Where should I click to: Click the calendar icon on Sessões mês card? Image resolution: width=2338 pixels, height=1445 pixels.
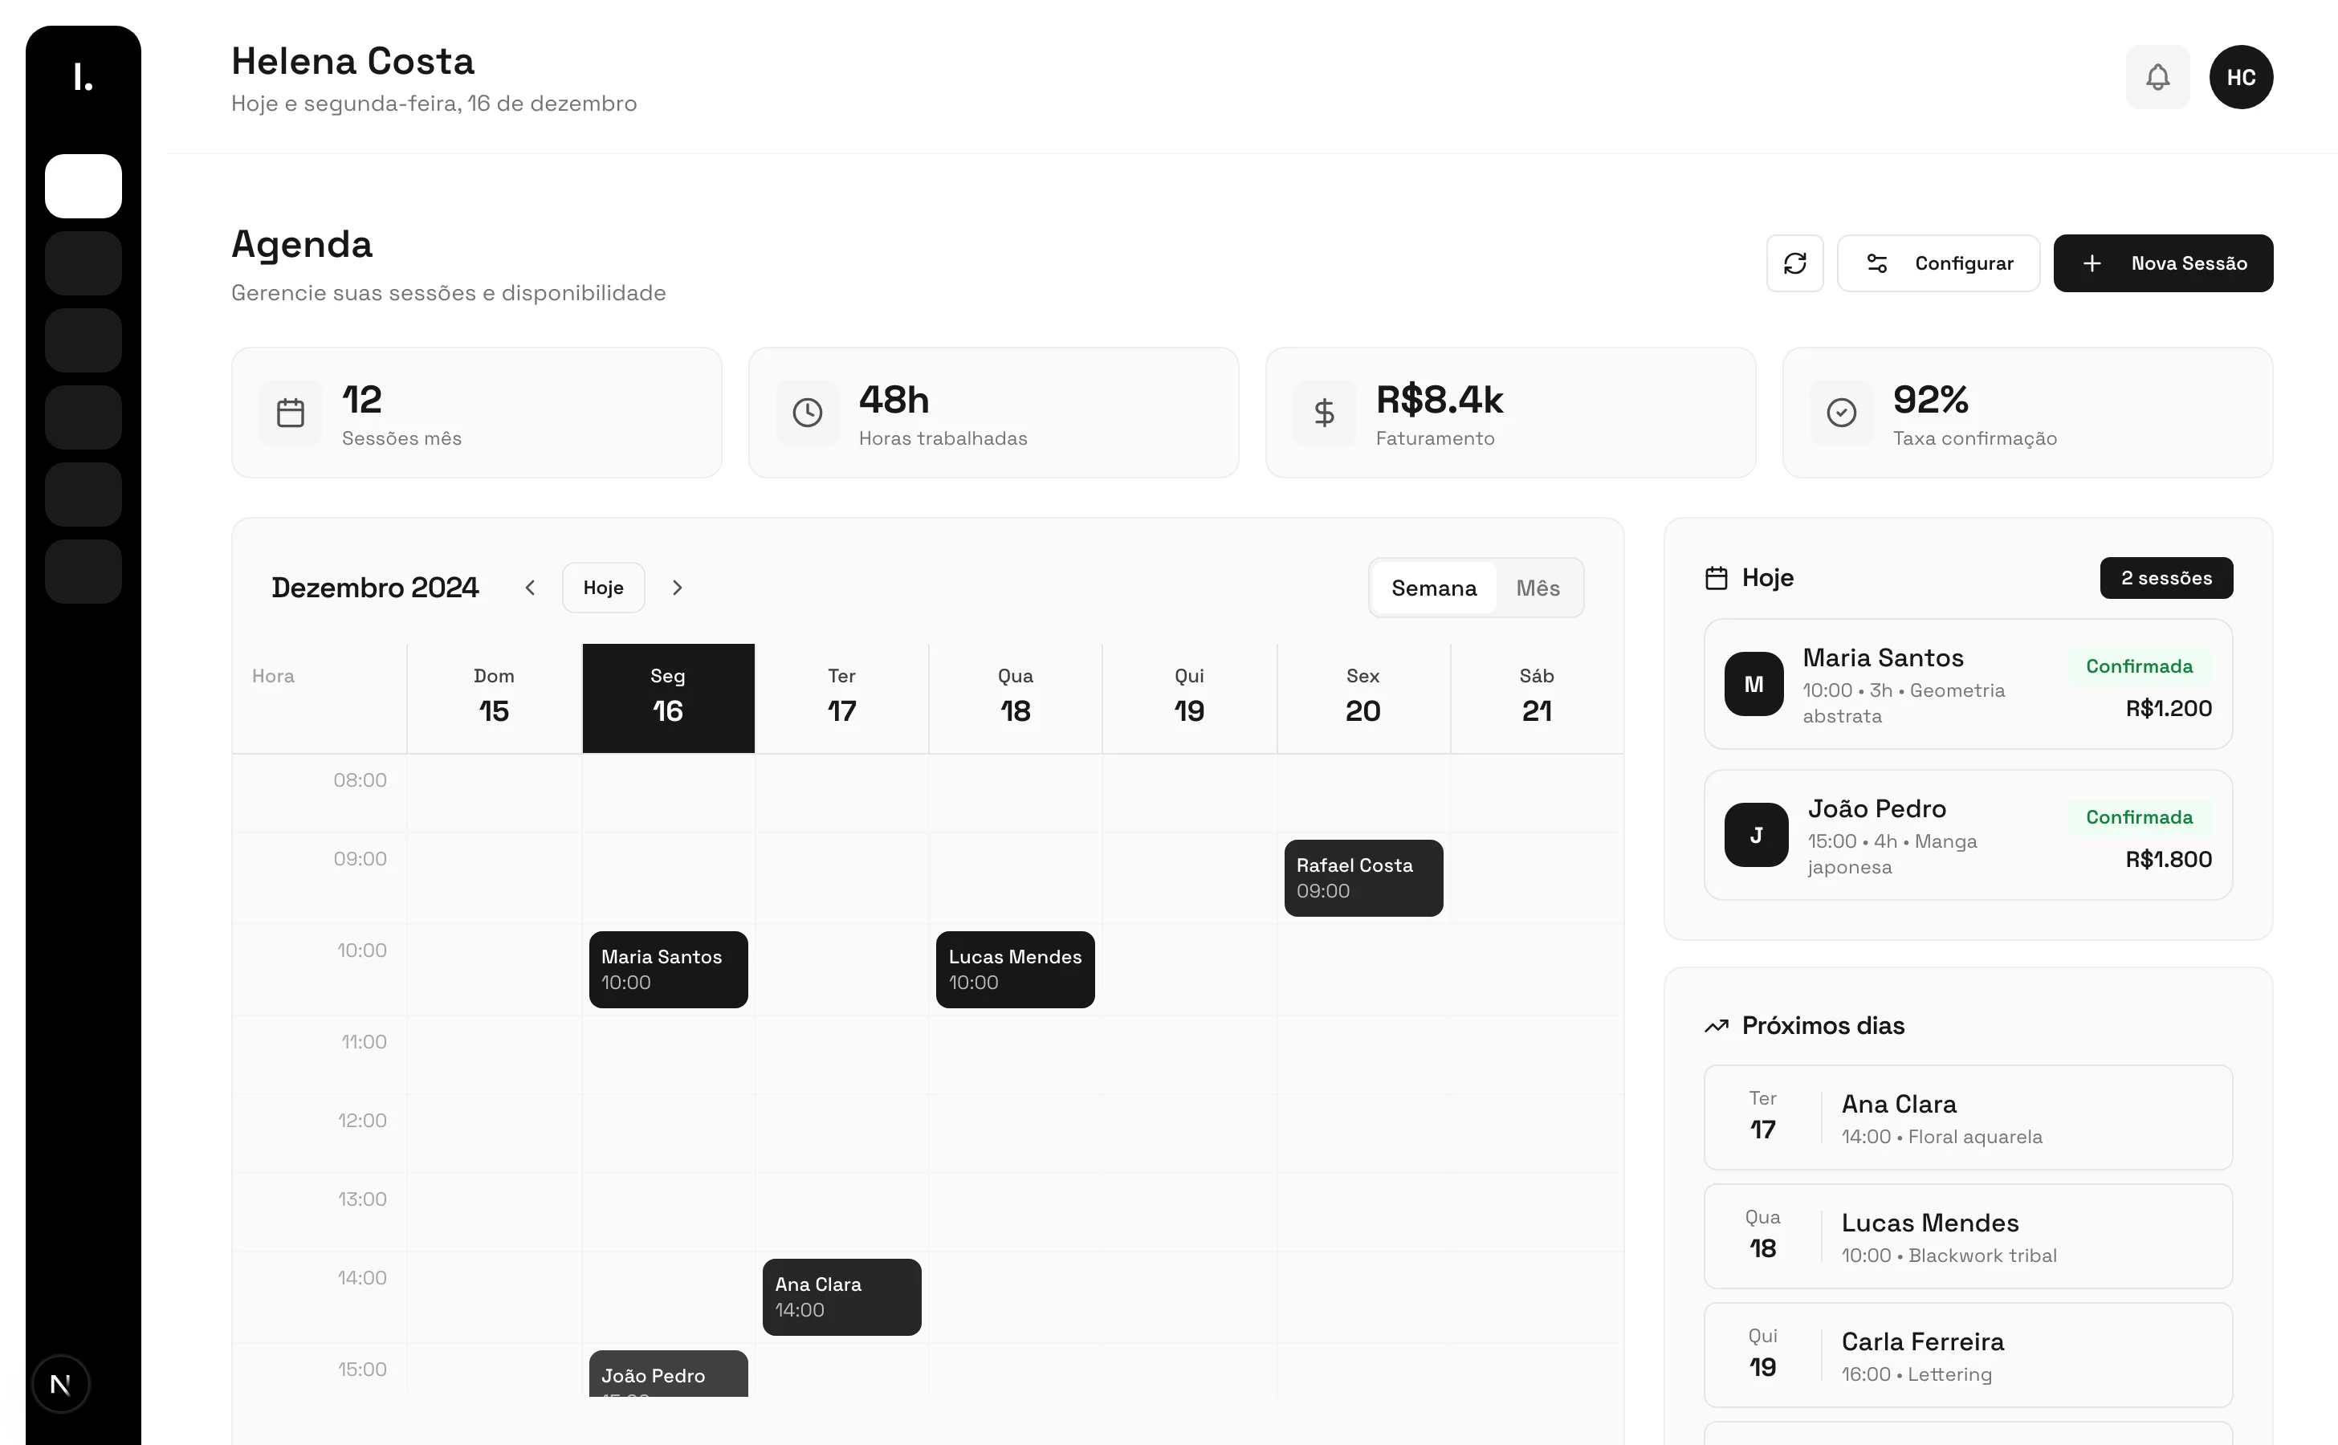pos(290,413)
